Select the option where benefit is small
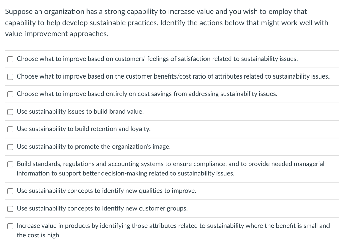 coord(10,226)
